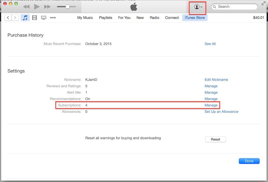Click the rewind playback button
268x182 pixels.
[x=26, y=7]
